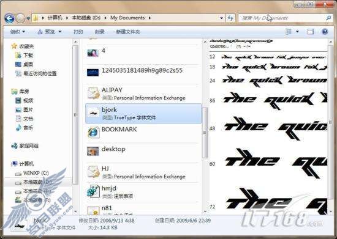Click the desktop file thumbnail
Viewport: 337px width, 239px height.
pyautogui.click(x=93, y=151)
